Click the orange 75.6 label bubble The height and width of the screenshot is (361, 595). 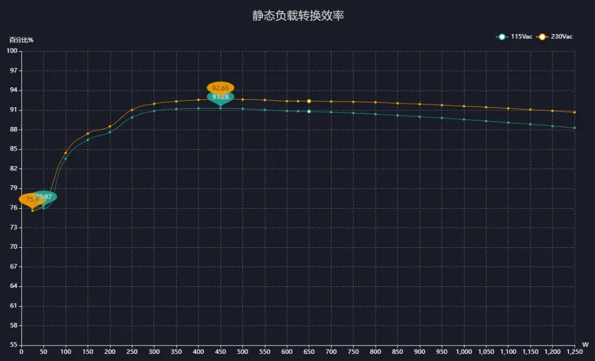[30, 199]
